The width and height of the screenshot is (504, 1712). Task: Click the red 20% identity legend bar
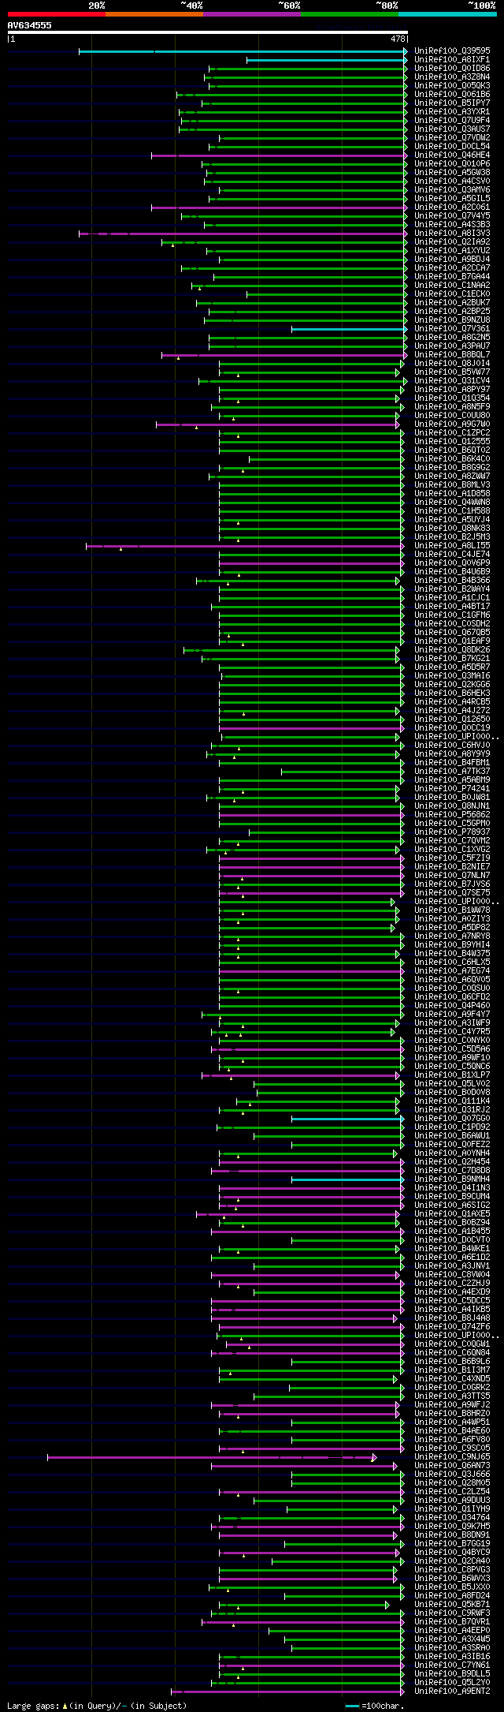click(x=57, y=14)
